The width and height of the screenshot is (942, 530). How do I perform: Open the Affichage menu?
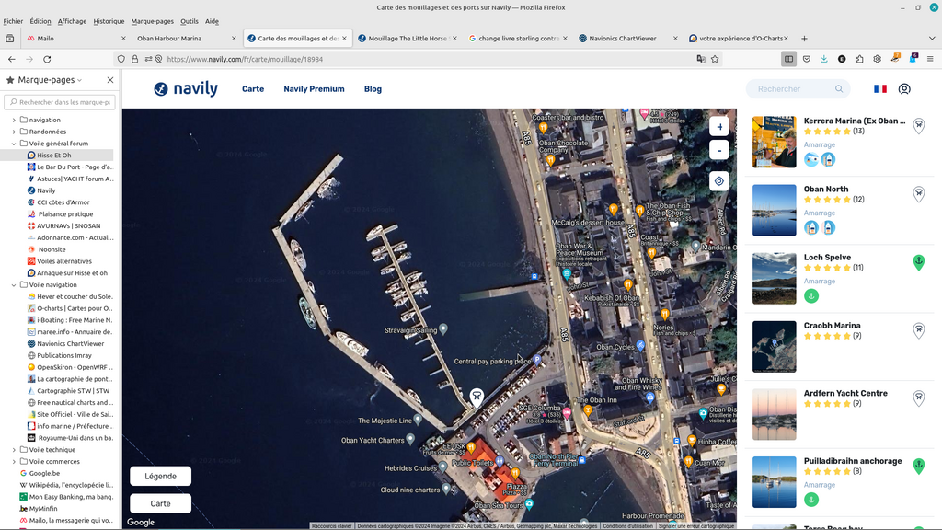coord(72,21)
